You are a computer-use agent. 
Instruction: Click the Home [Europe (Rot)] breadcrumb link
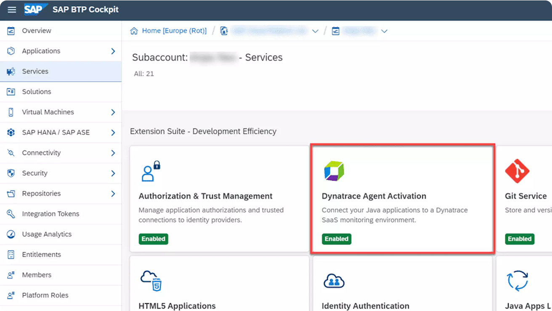(174, 31)
